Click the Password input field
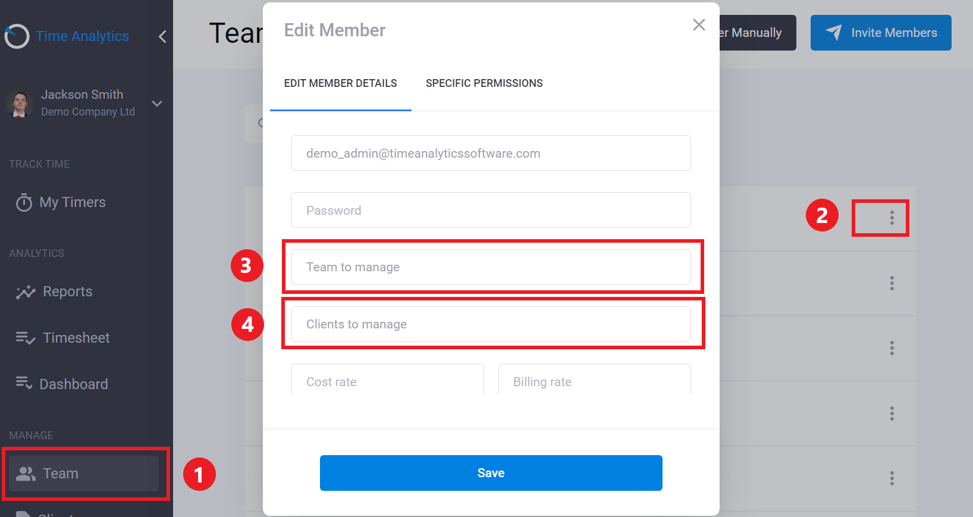The width and height of the screenshot is (973, 517). (491, 210)
